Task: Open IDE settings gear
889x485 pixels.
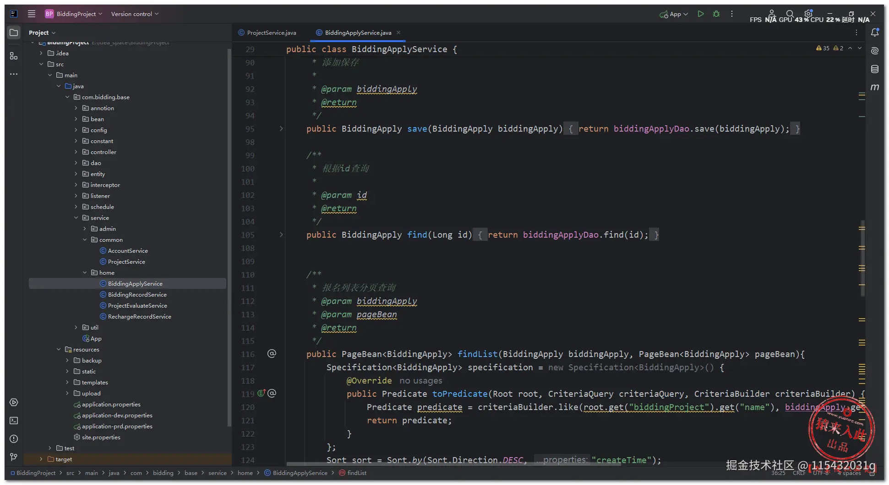Action: click(x=808, y=14)
